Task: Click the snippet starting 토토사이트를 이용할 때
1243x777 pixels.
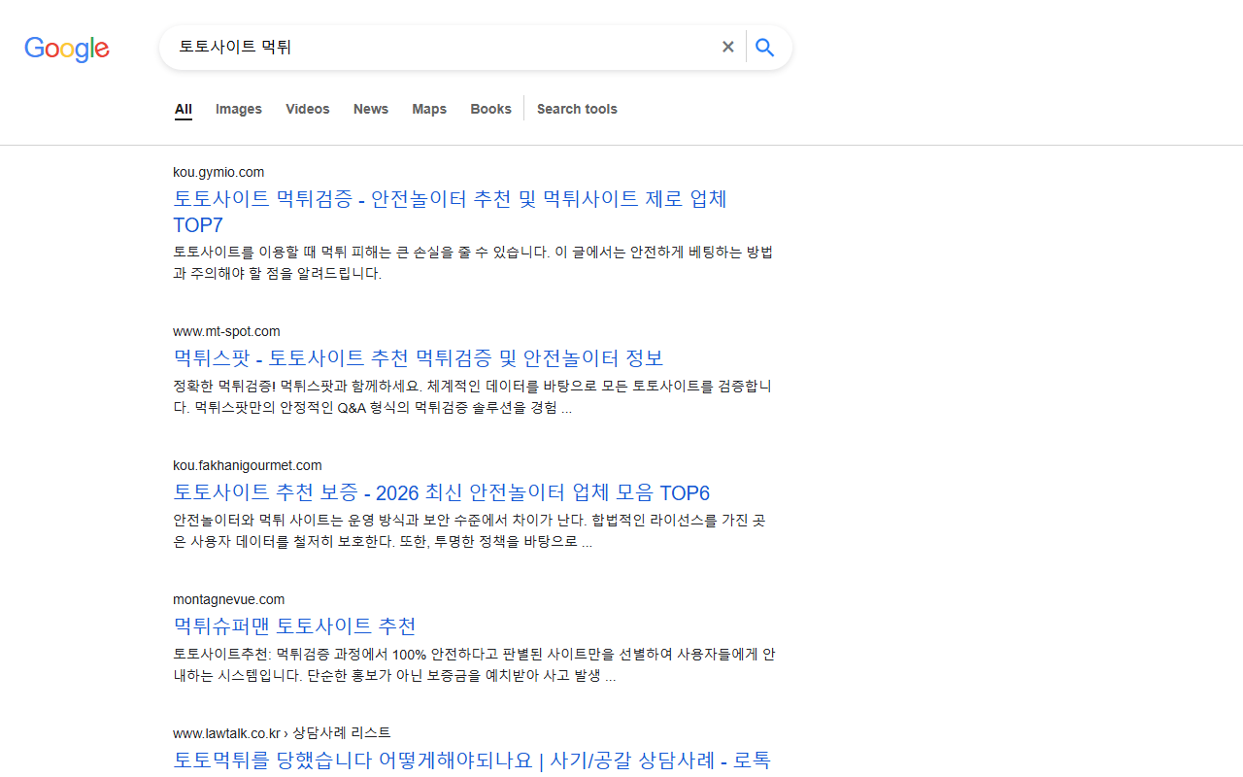Action: [x=473, y=262]
